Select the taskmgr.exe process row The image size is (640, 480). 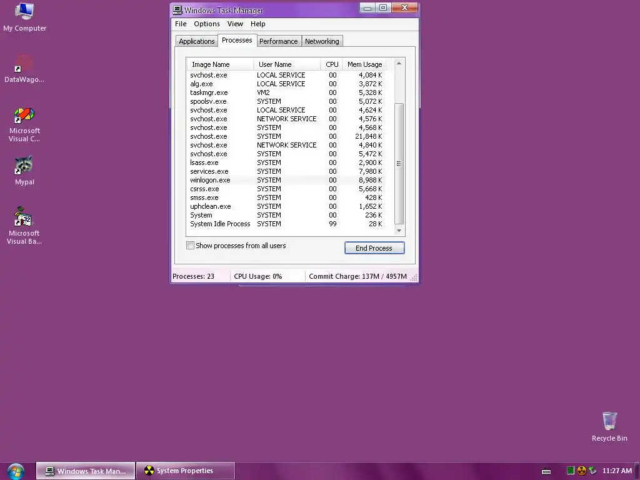(286, 92)
